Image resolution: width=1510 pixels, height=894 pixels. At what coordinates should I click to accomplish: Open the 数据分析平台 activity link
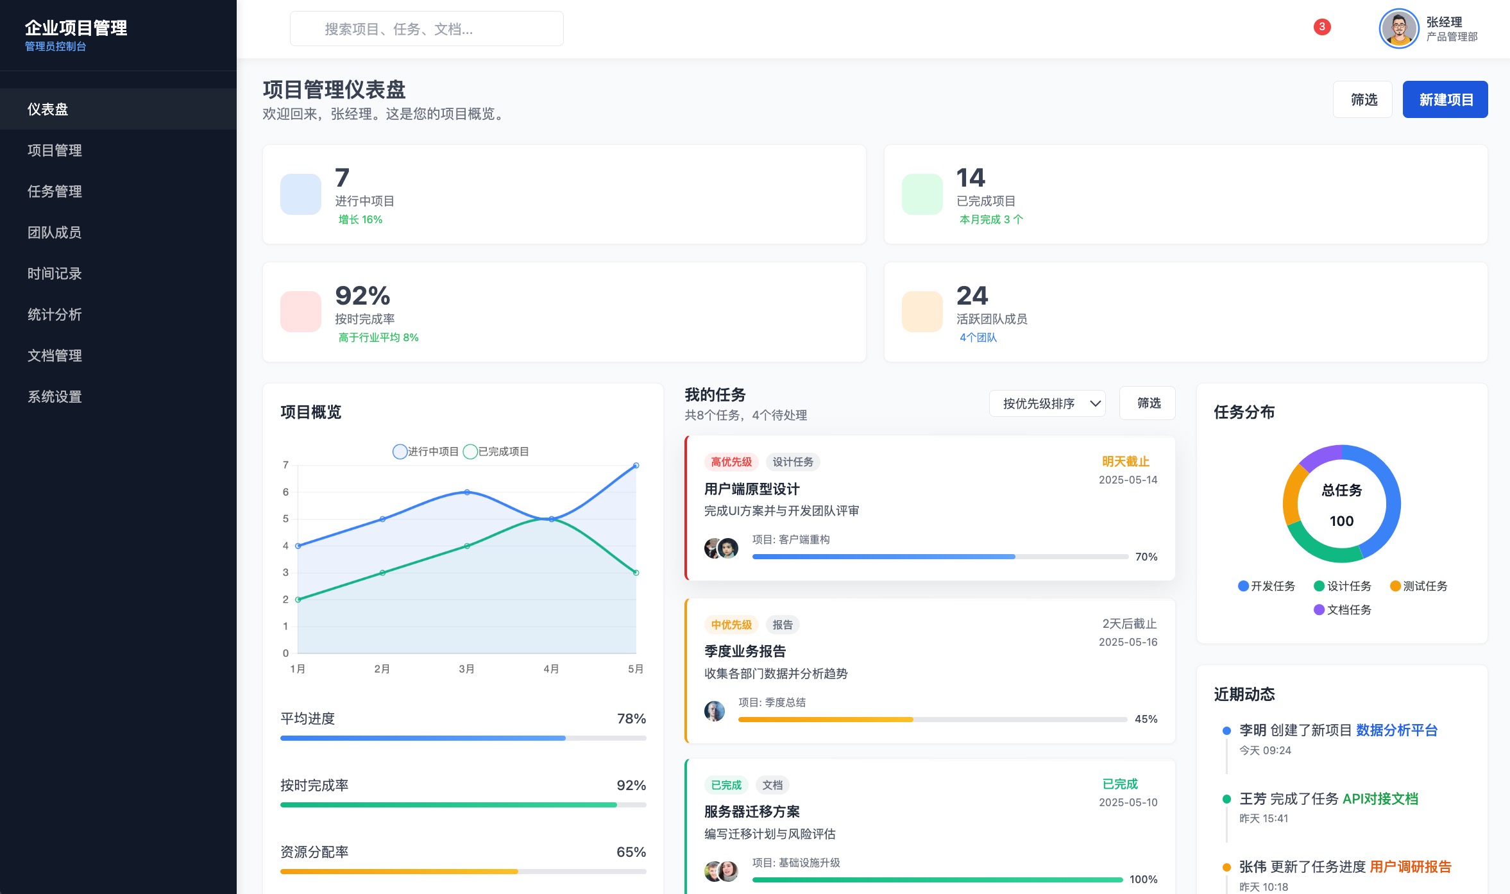pyautogui.click(x=1396, y=730)
